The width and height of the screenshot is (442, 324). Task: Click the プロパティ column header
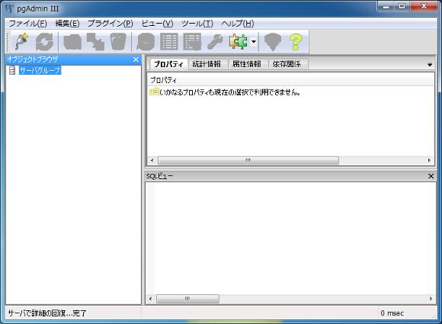pos(290,80)
